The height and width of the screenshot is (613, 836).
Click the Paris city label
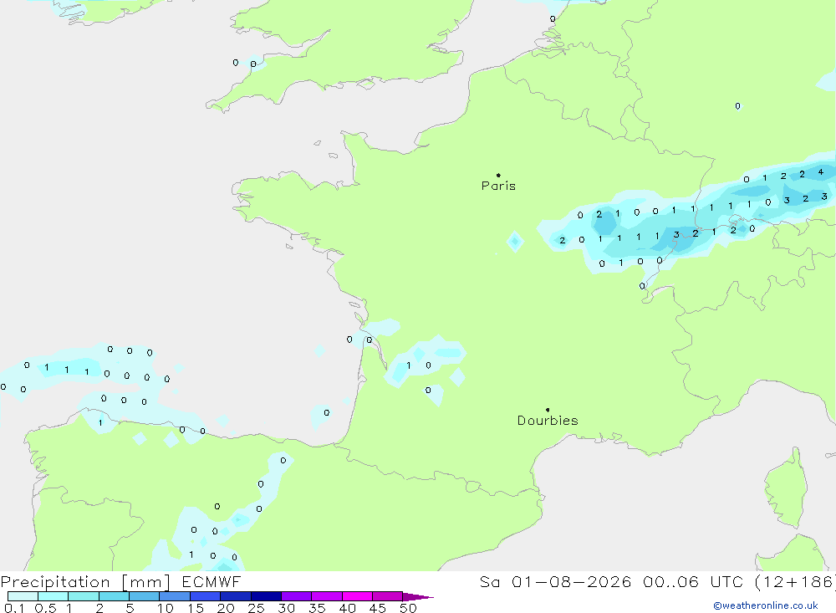tap(498, 186)
